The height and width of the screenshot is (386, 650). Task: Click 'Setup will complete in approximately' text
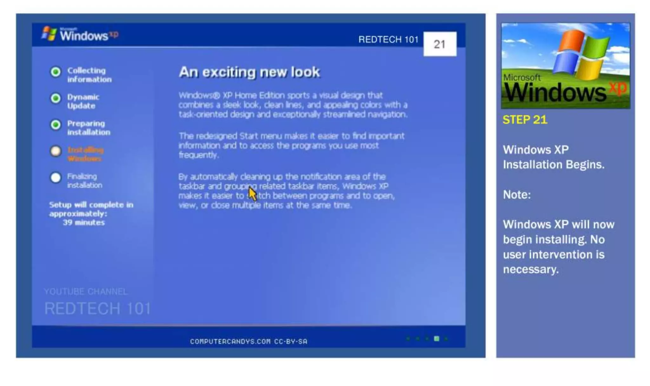tap(91, 209)
